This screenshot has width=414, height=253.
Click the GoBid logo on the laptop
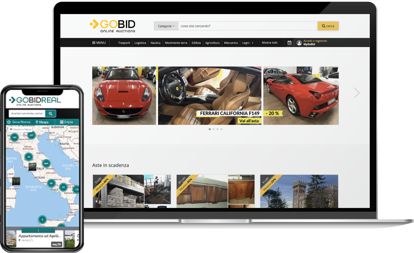[x=113, y=26]
